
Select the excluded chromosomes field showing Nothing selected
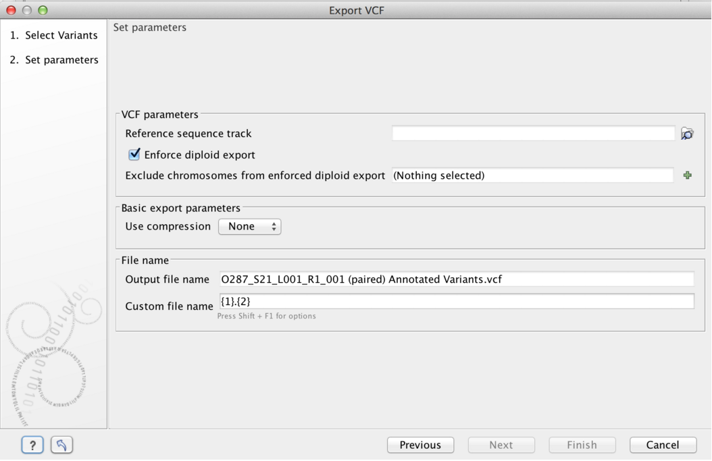(x=532, y=175)
